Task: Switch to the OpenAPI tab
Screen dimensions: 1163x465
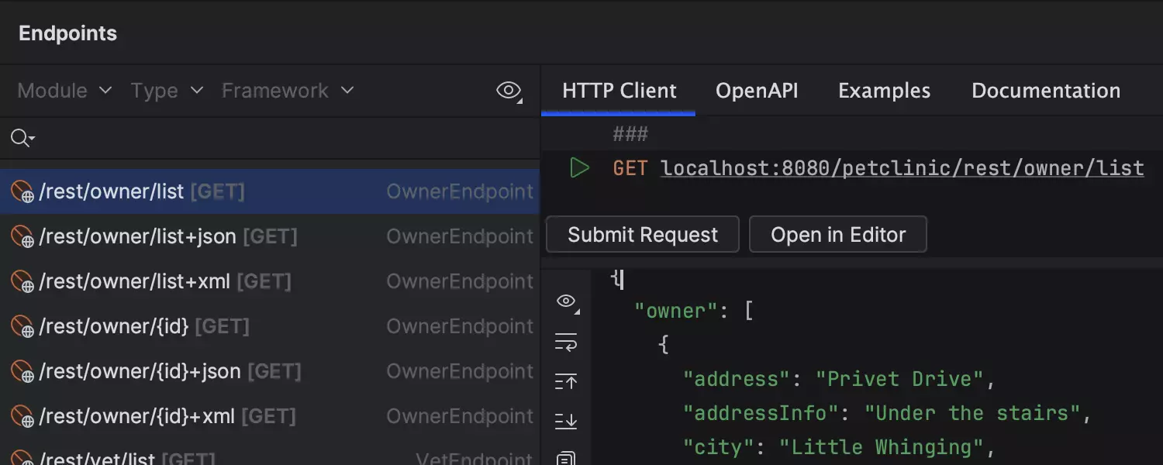Action: point(757,91)
